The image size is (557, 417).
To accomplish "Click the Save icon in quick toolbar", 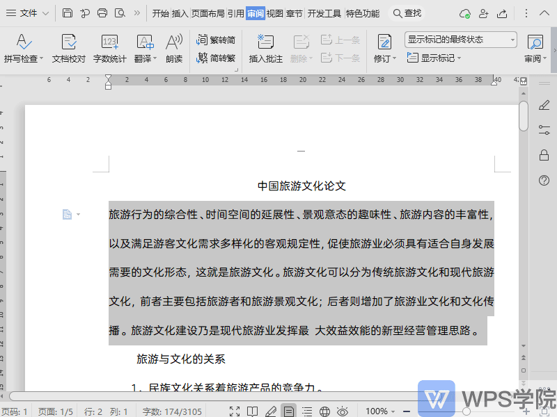I will [67, 13].
